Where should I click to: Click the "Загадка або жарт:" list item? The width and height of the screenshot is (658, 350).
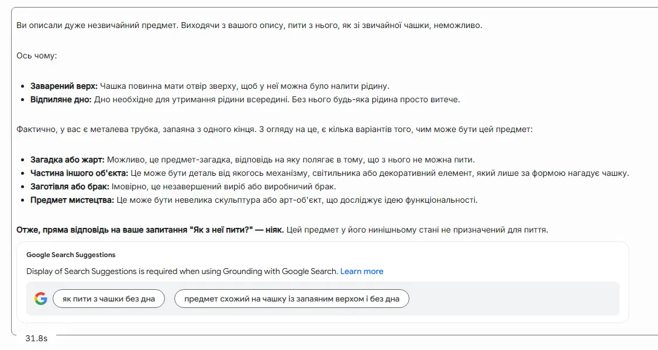[253, 160]
